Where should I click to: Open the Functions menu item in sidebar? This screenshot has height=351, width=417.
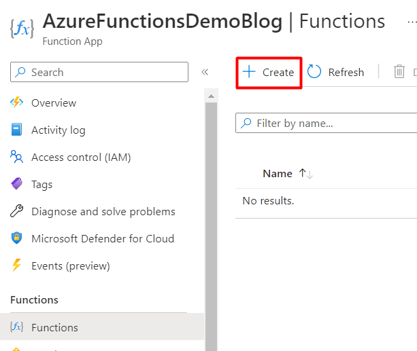pyautogui.click(x=54, y=327)
